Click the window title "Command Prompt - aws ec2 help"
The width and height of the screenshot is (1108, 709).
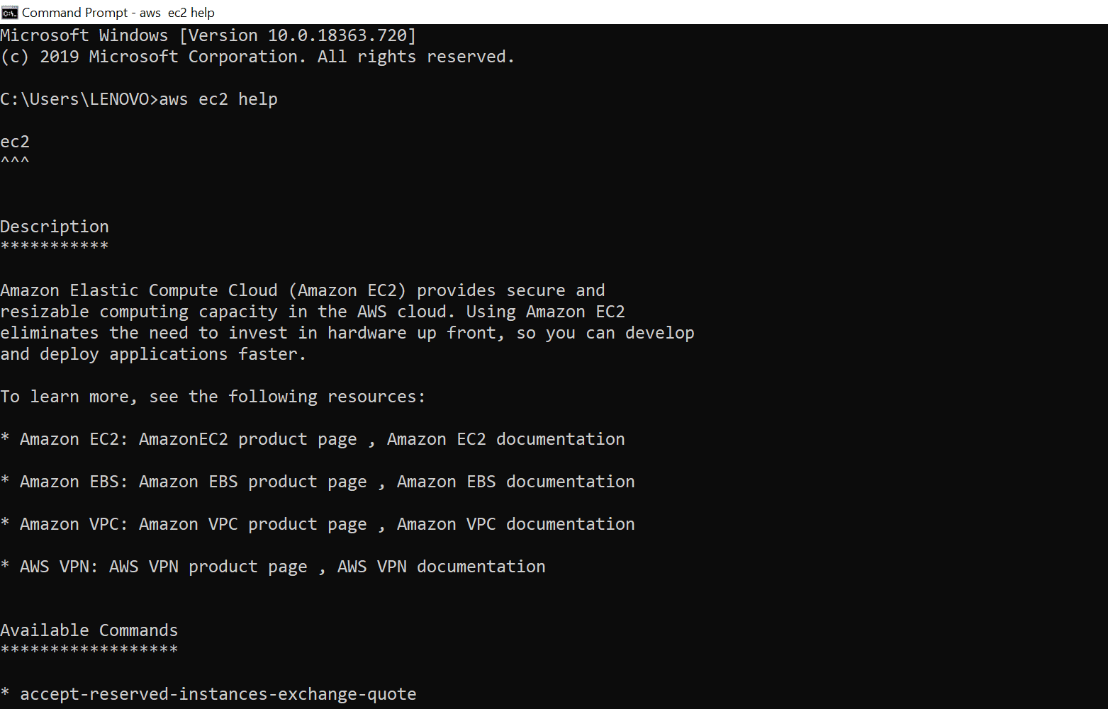(118, 13)
